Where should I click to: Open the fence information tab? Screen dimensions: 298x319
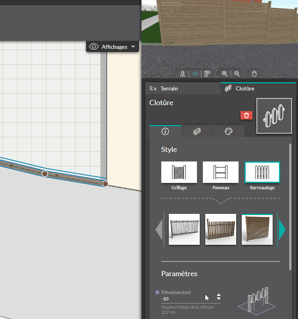coord(165,131)
